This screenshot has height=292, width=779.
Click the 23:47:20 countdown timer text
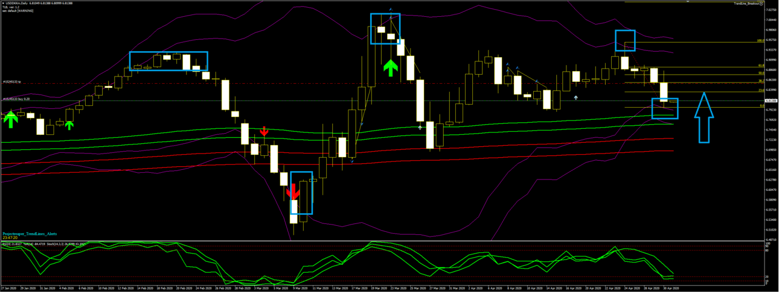click(x=9, y=238)
